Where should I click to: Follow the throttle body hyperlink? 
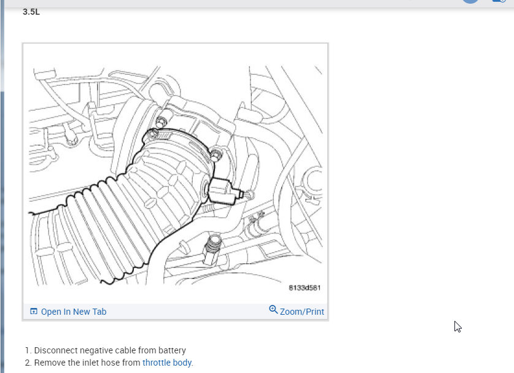167,363
